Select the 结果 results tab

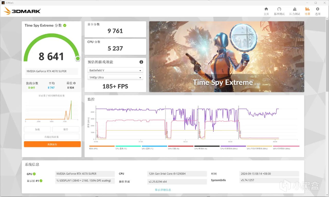tap(307, 11)
